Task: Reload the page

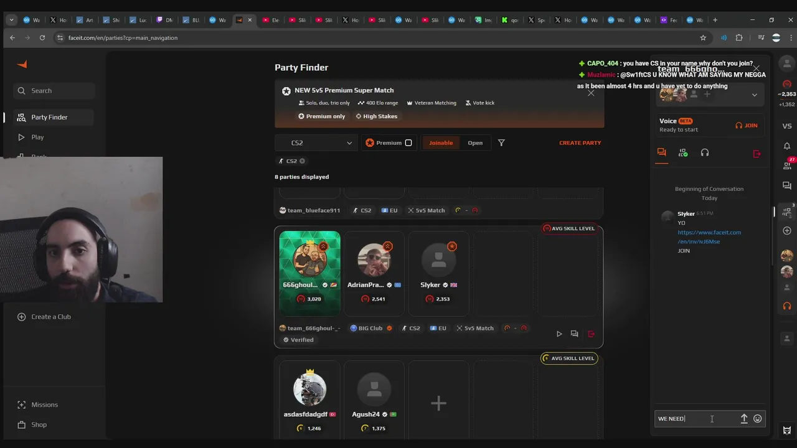Action: (42, 38)
